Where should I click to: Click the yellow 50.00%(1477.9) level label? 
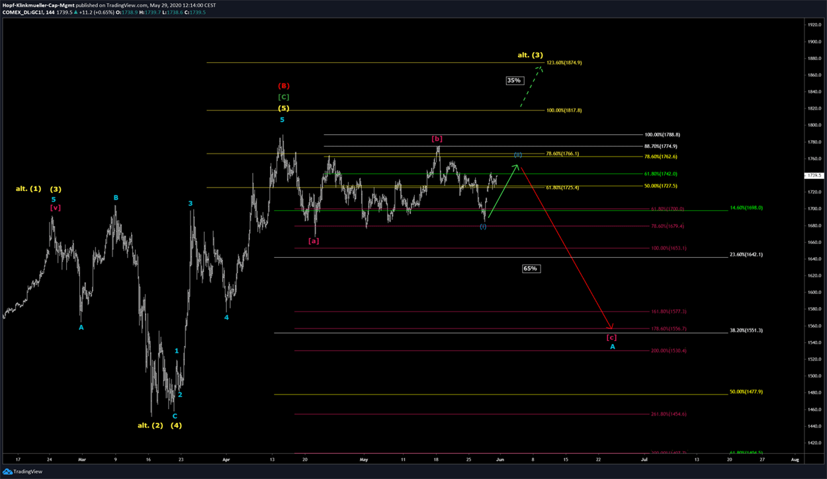point(746,392)
